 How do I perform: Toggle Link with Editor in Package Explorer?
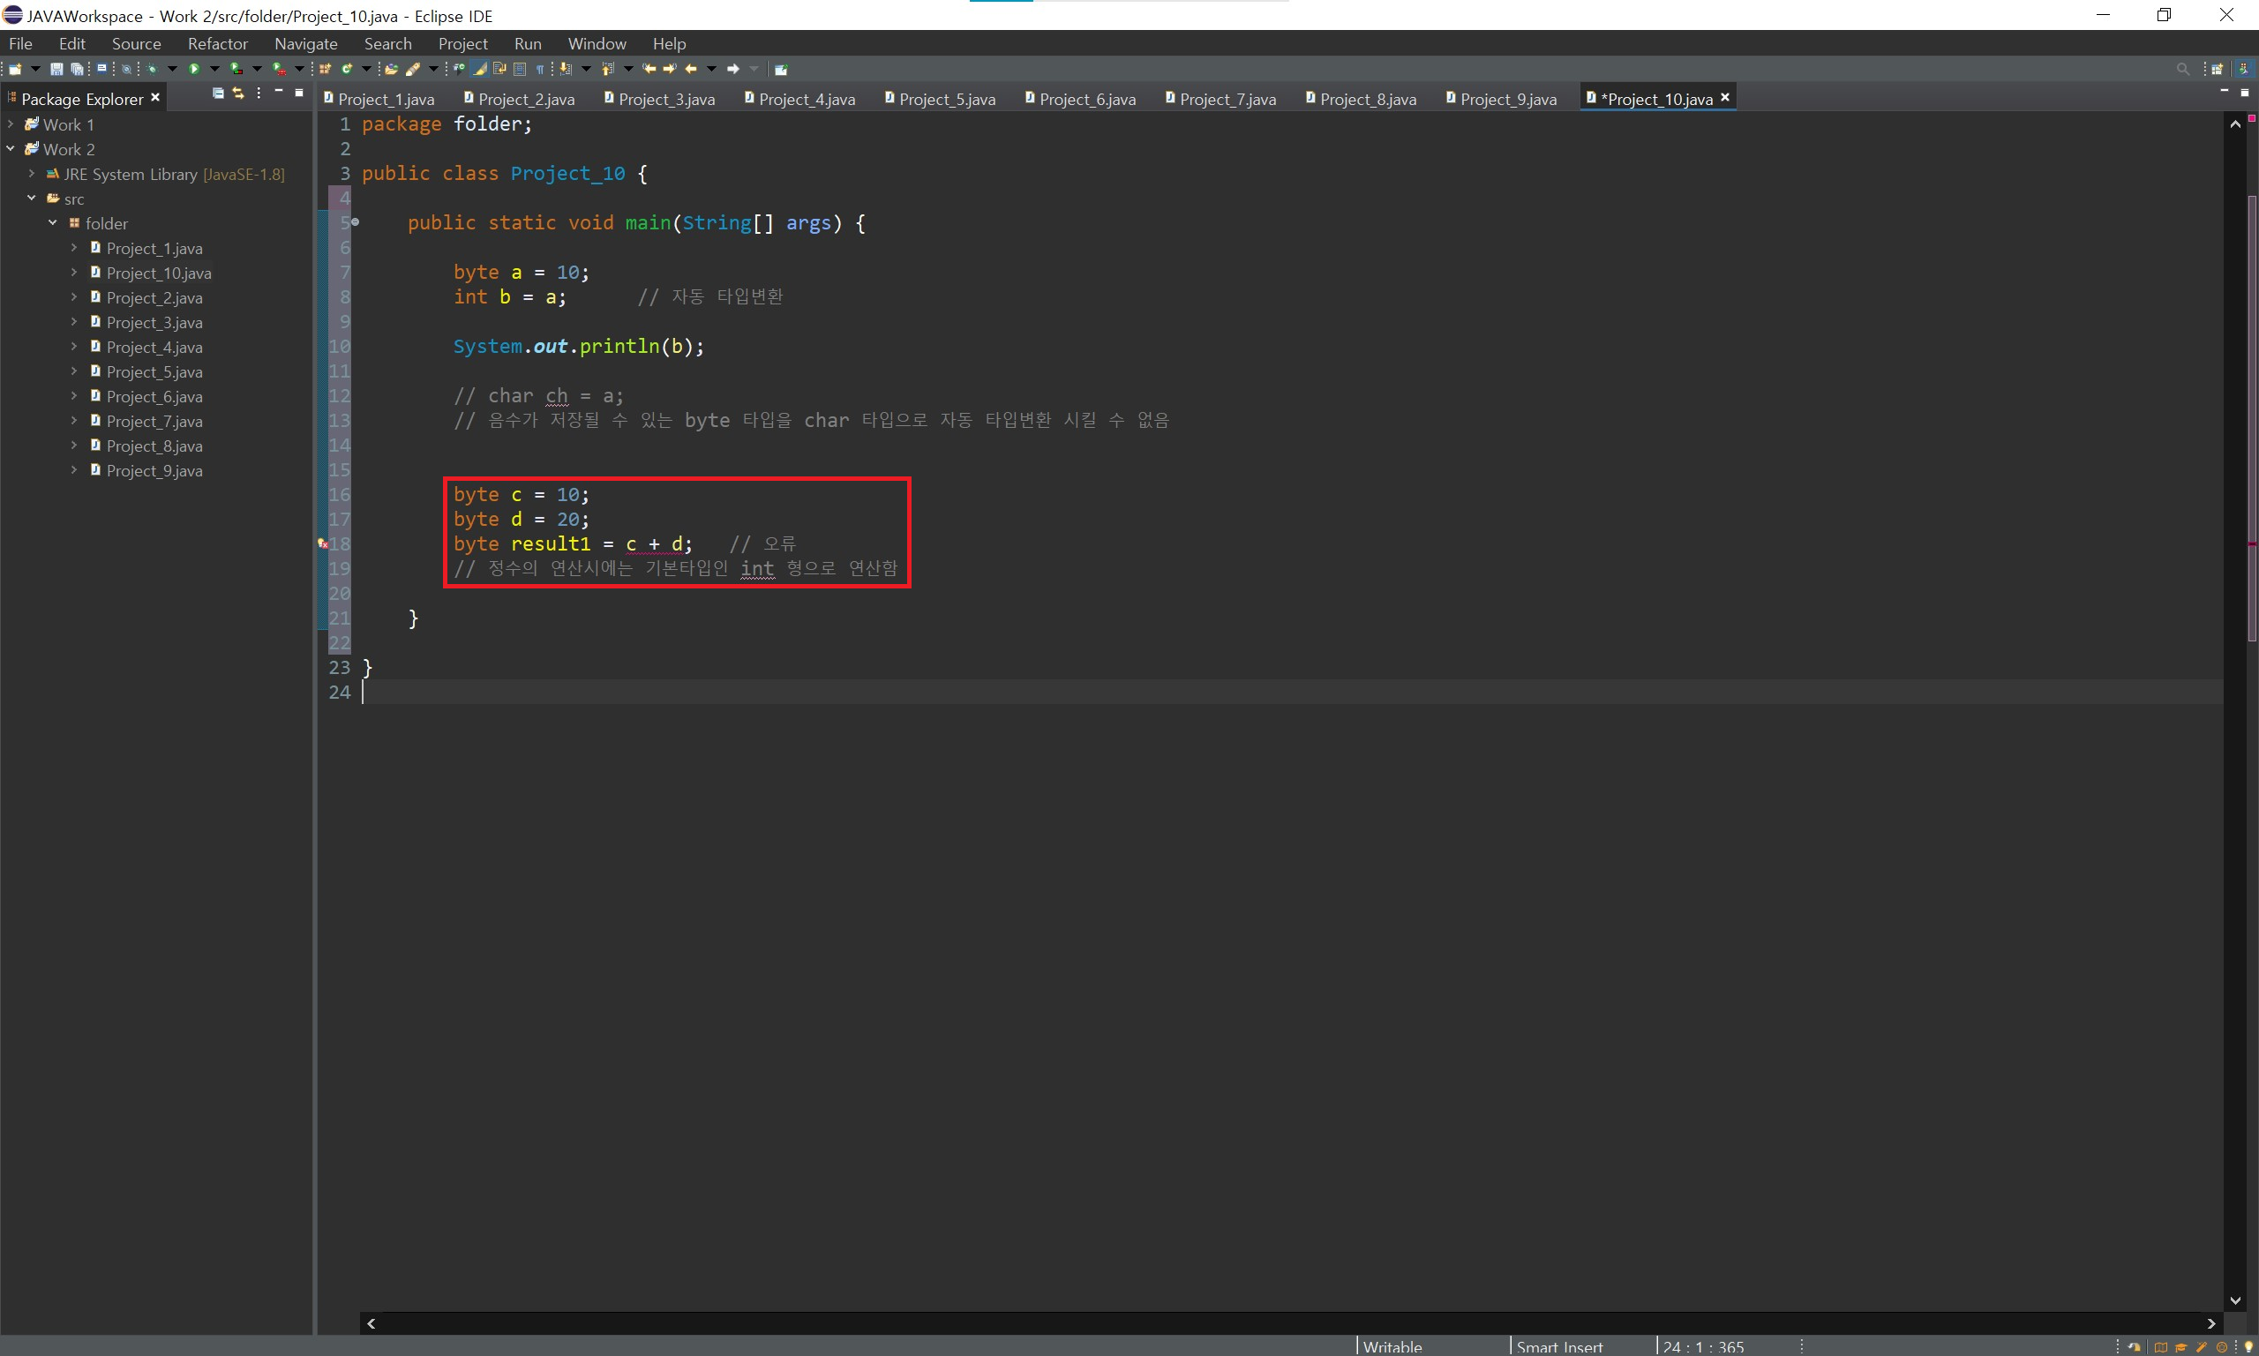[238, 94]
